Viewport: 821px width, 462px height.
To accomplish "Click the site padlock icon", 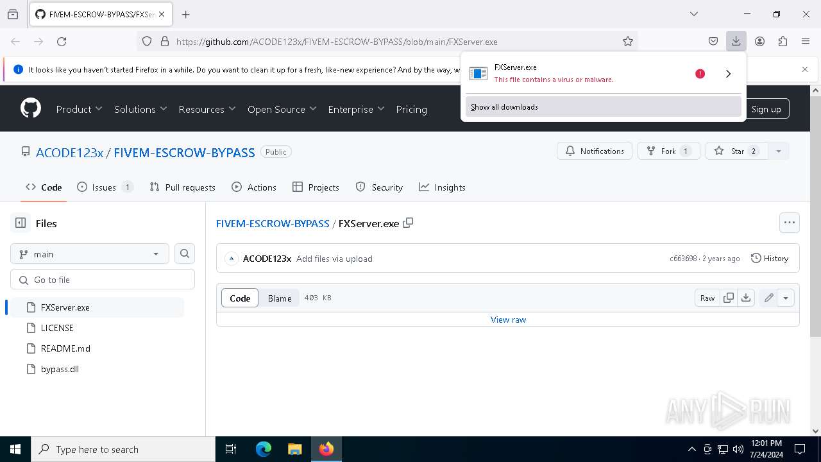I will [x=165, y=41].
